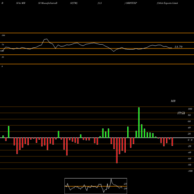Click the -60 label on MR axis
Screen dimensions: 194x194
[189, 159]
